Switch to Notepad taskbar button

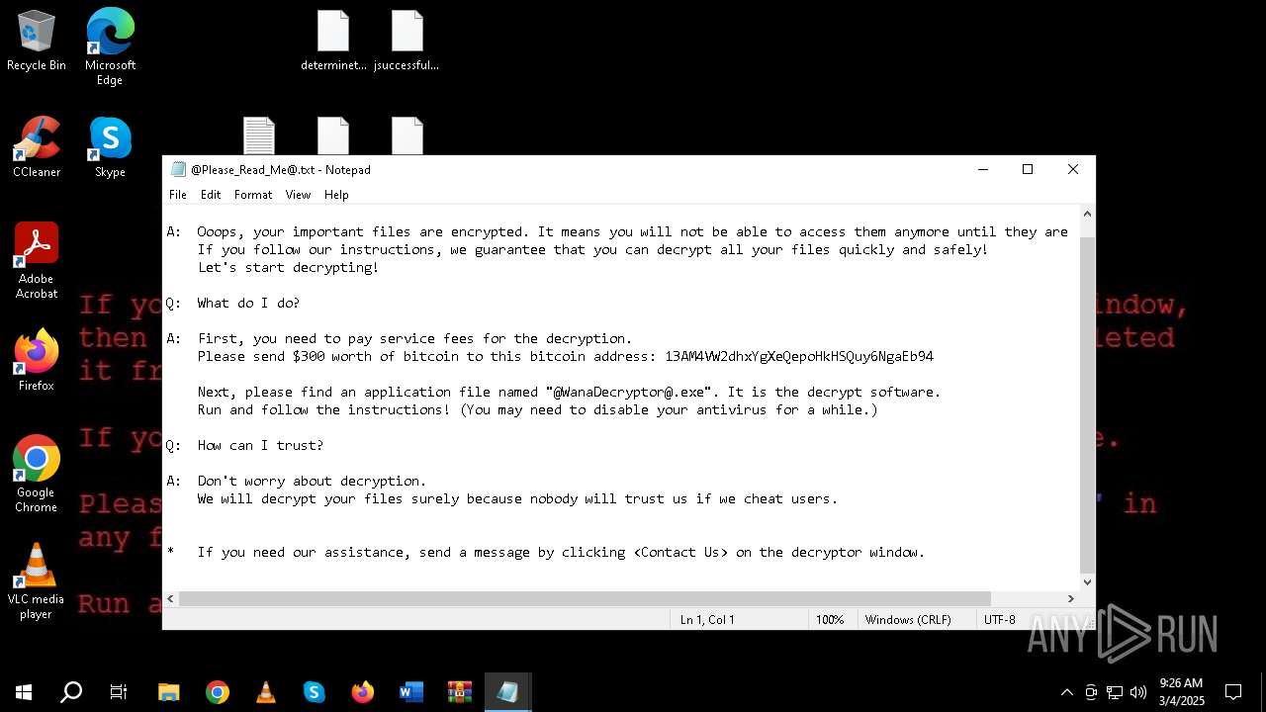coord(508,692)
